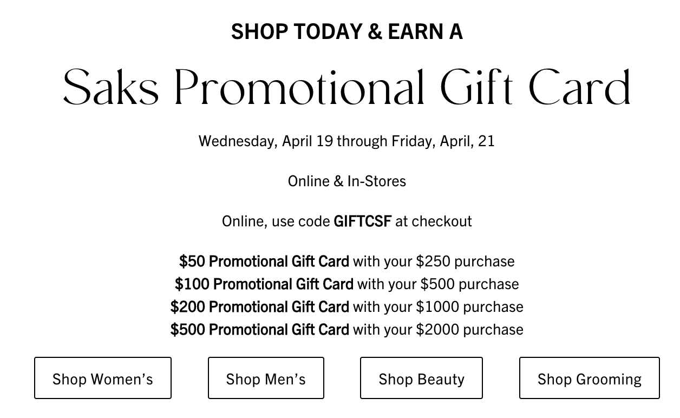Select the GIFTCSF promo code
Screen dimensions: 680x418
point(363,221)
